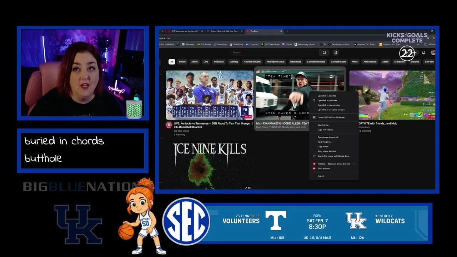This screenshot has height=257, width=457.
Task: Select the Arin Hanson chip
Action: pyautogui.click(x=370, y=62)
